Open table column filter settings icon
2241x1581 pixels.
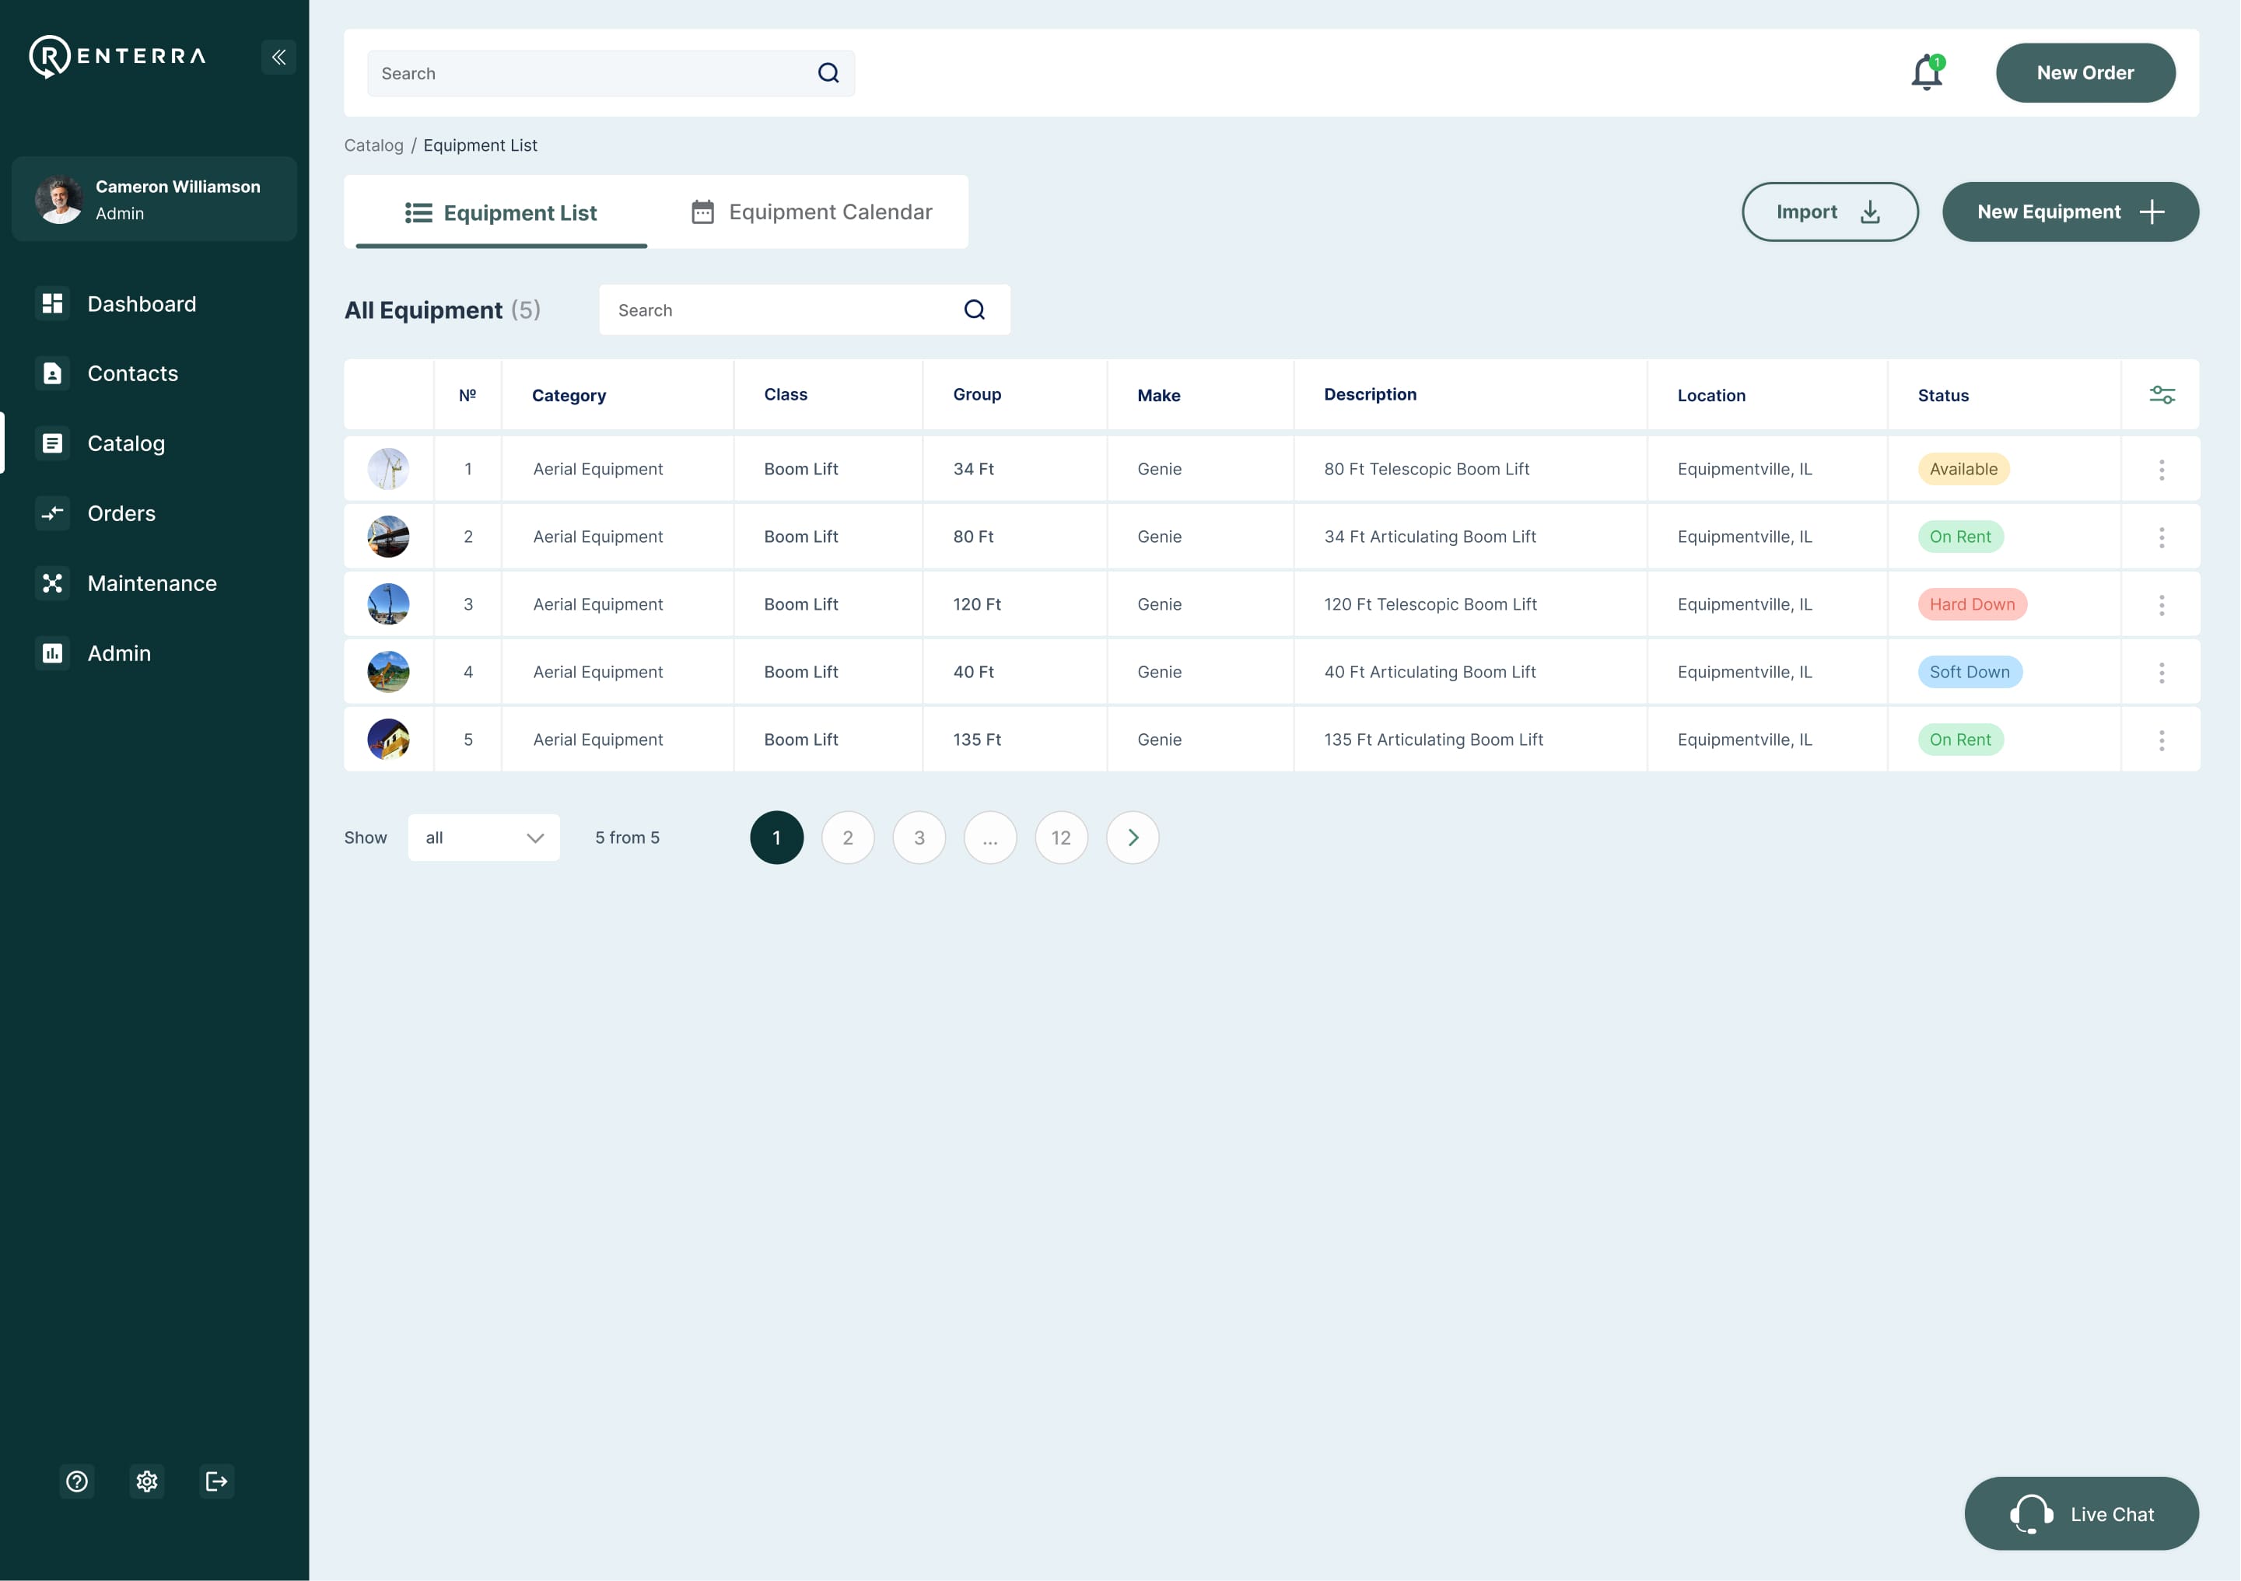tap(2162, 394)
